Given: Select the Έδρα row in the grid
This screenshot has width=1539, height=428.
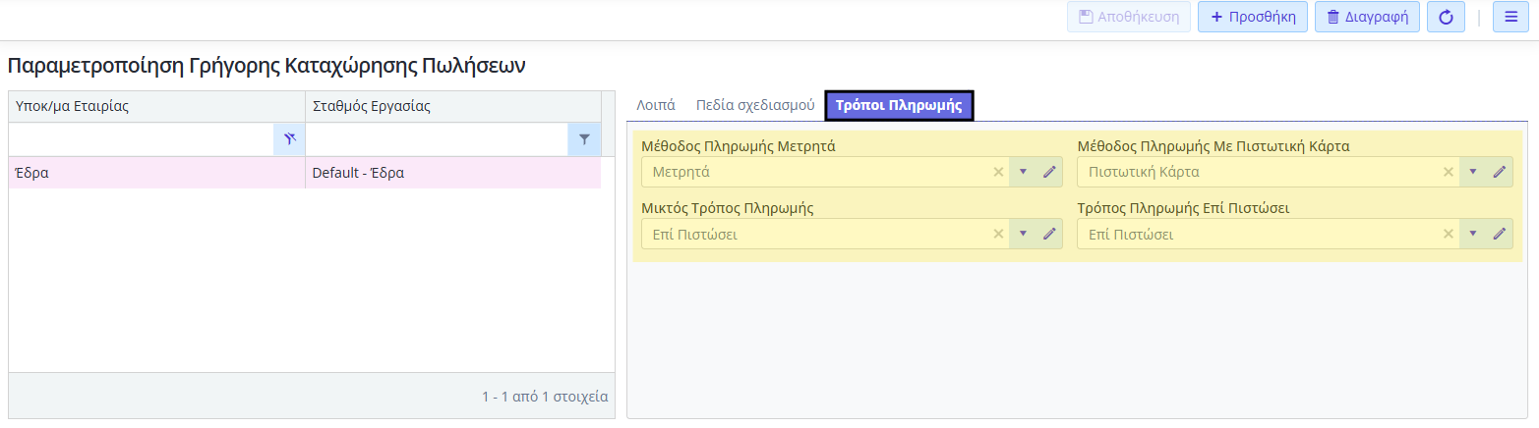Looking at the screenshot, I should 157,173.
